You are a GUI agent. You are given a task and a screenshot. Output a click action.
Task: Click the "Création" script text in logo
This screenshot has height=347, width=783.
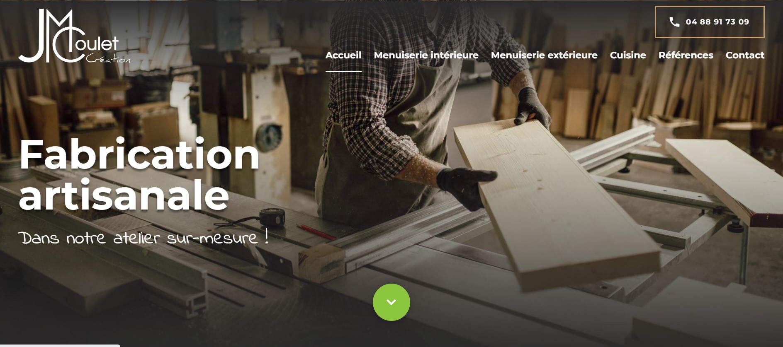(x=108, y=60)
